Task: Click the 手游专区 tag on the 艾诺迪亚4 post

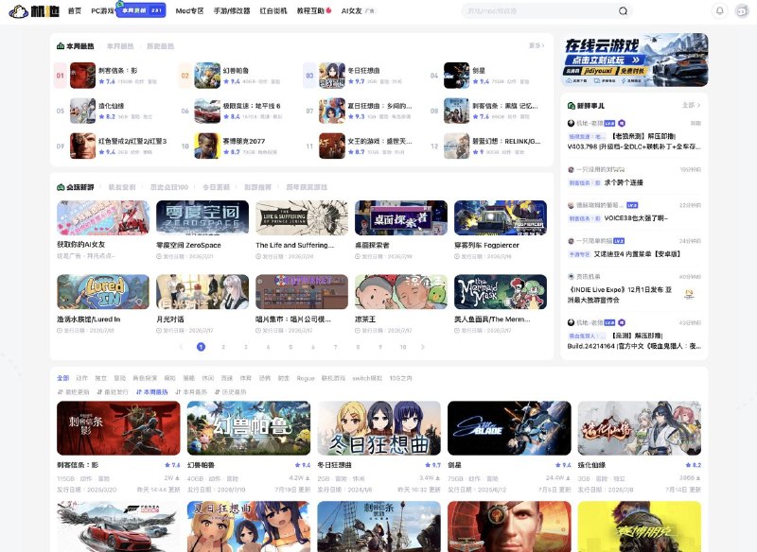Action: pyautogui.click(x=579, y=254)
